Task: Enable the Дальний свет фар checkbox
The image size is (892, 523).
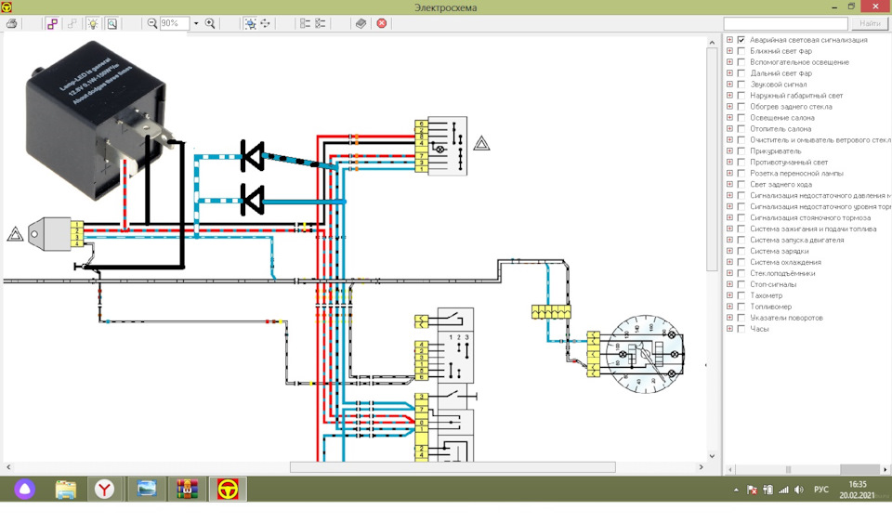Action: coord(741,72)
